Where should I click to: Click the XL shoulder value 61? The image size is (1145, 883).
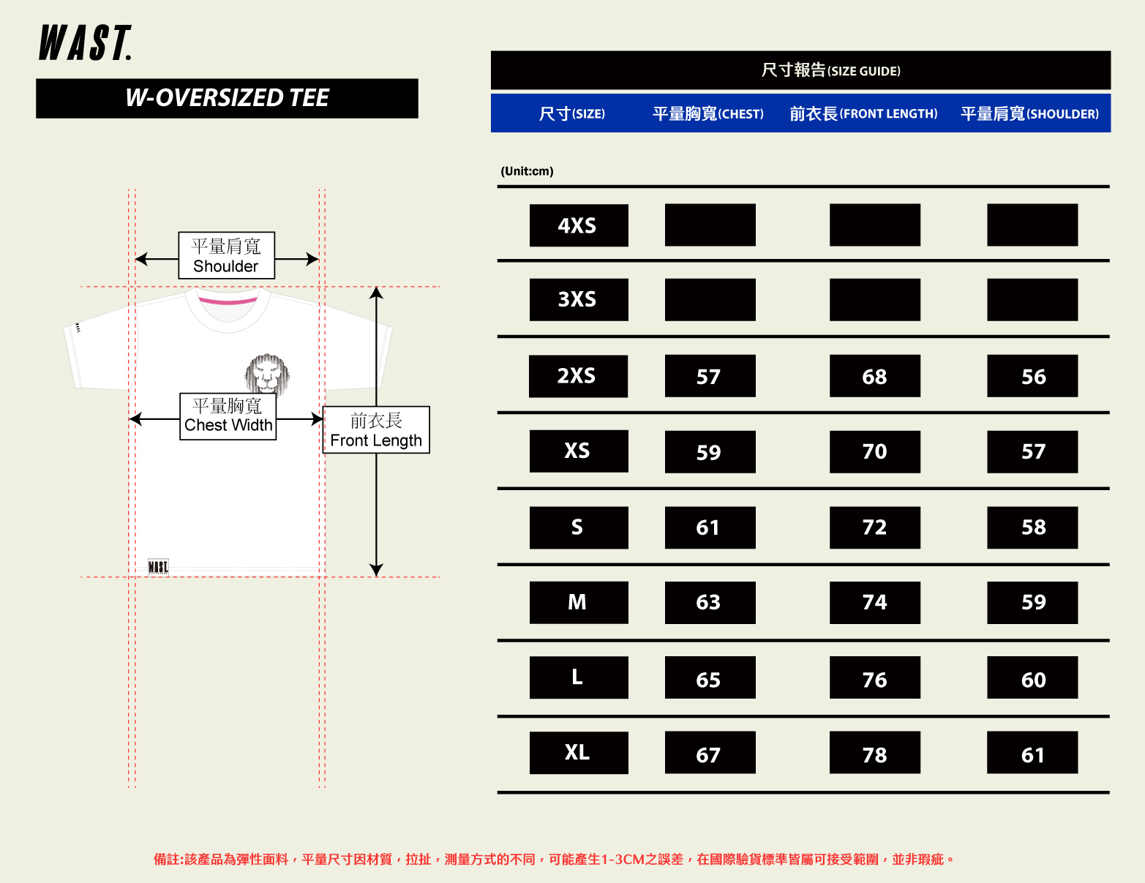click(1032, 753)
